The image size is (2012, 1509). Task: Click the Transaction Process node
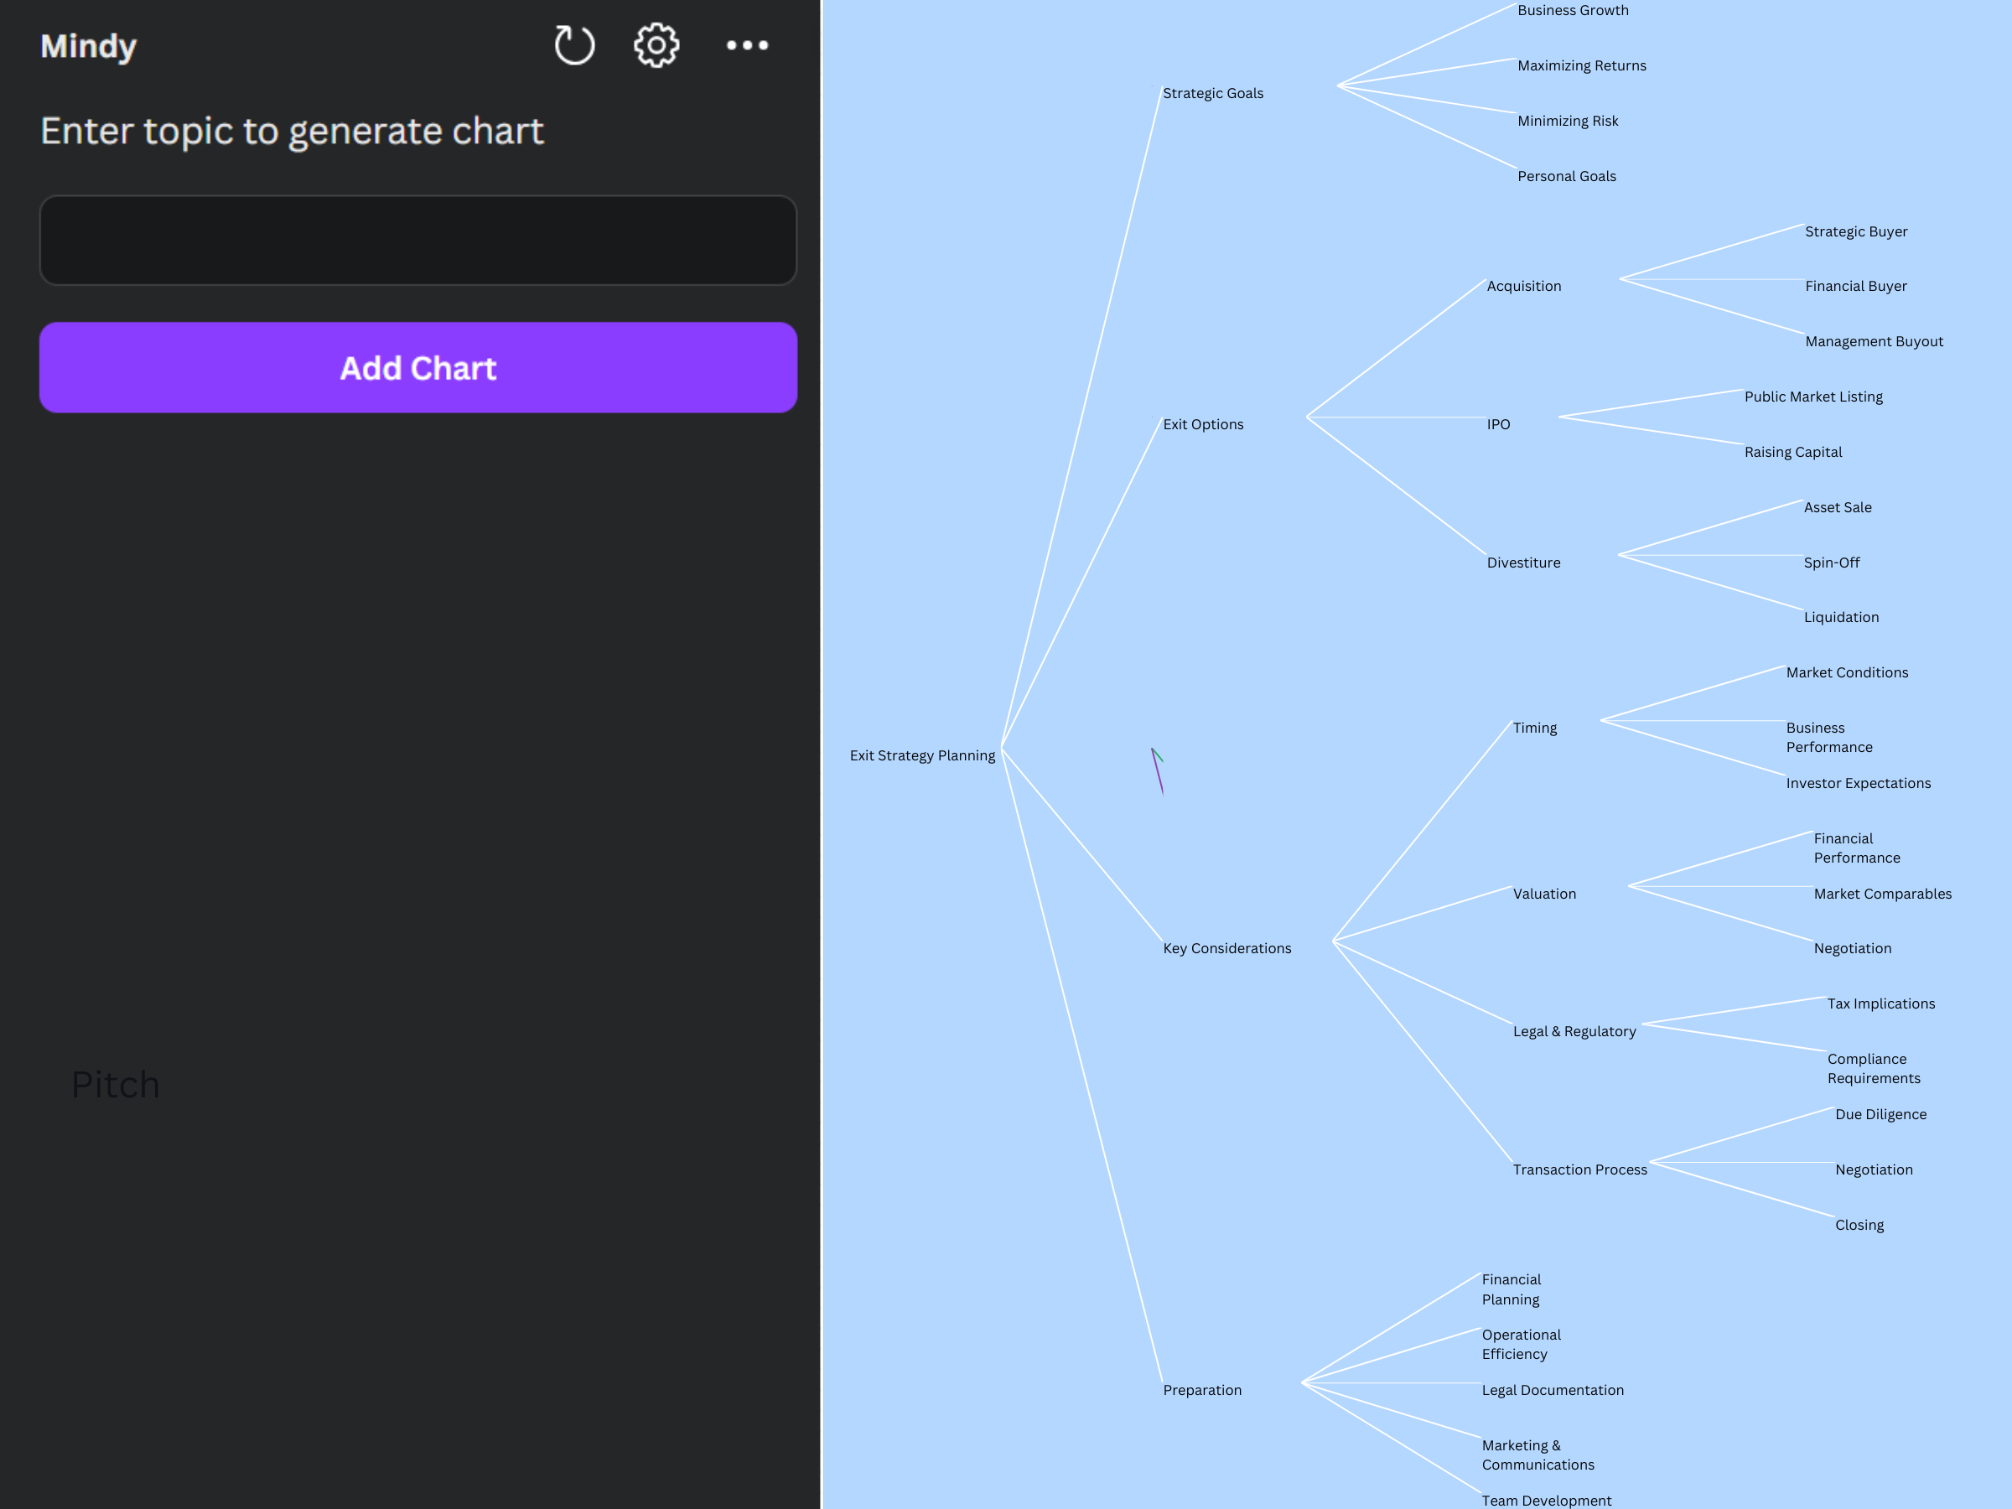point(1579,1169)
